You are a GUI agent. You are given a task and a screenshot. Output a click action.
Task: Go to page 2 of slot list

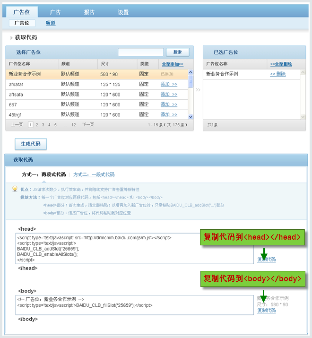coord(37,125)
